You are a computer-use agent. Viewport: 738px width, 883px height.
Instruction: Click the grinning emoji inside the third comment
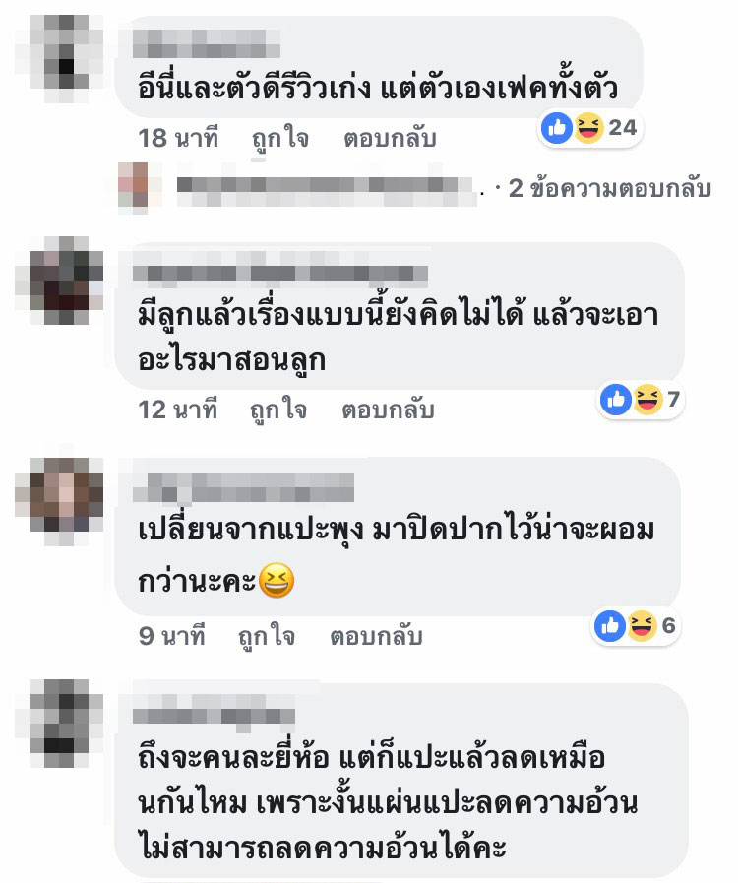[276, 580]
